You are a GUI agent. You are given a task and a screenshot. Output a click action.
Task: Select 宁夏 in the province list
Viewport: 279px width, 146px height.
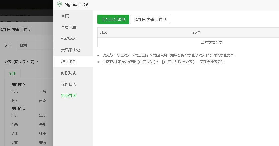(x=14, y=143)
